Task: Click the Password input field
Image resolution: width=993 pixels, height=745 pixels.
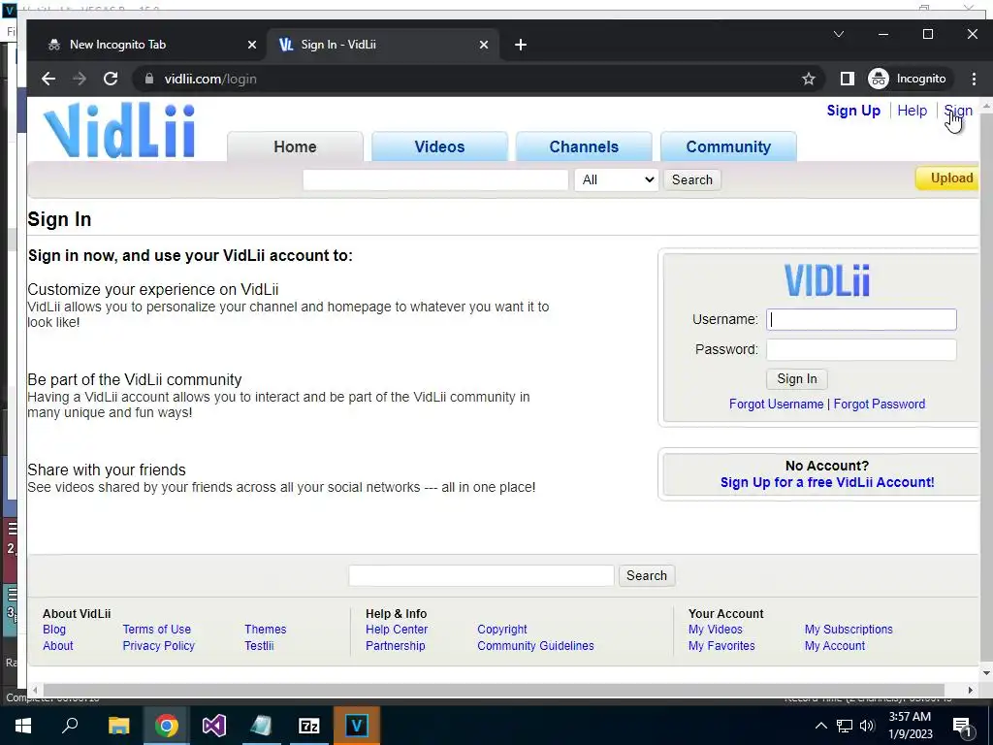Action: 861,349
